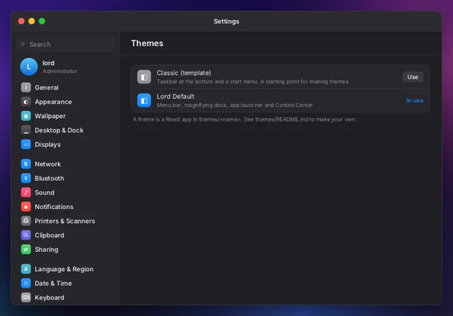Open Bluetooth settings label
The image size is (453, 316).
coord(50,178)
